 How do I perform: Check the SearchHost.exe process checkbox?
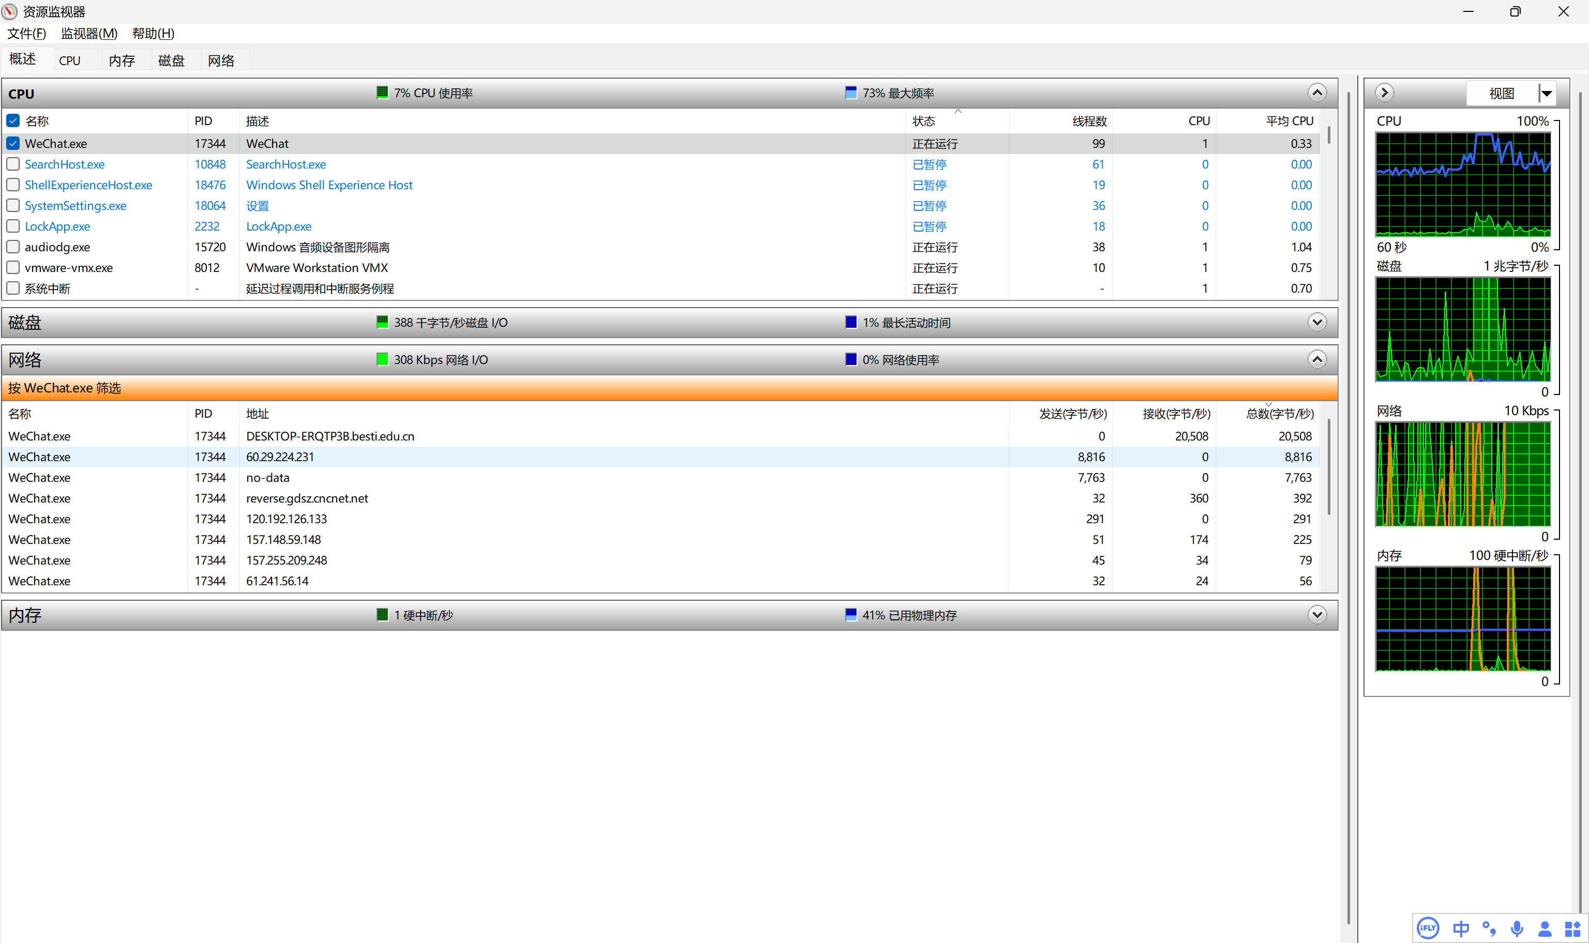13,164
